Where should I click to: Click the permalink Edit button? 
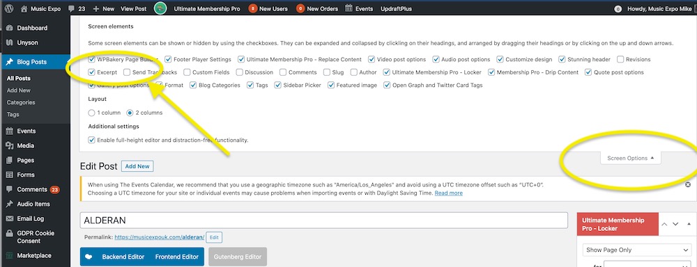coord(214,237)
